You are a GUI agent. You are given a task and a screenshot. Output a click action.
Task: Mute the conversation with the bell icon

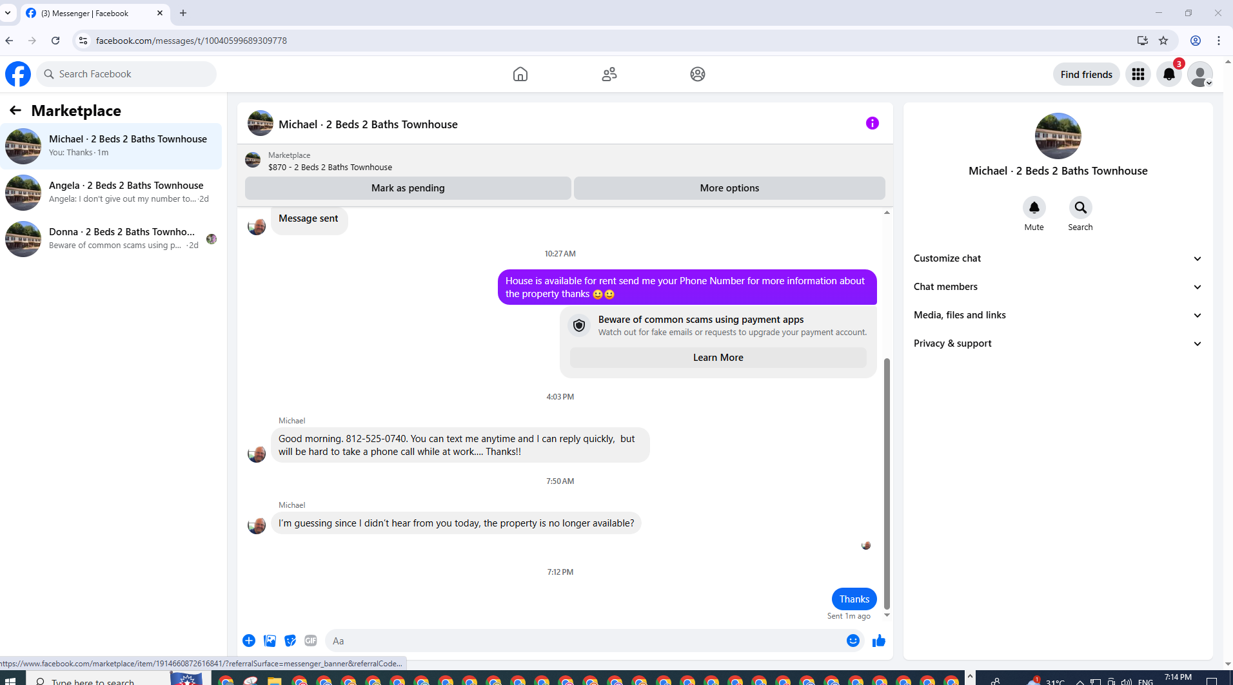point(1034,207)
